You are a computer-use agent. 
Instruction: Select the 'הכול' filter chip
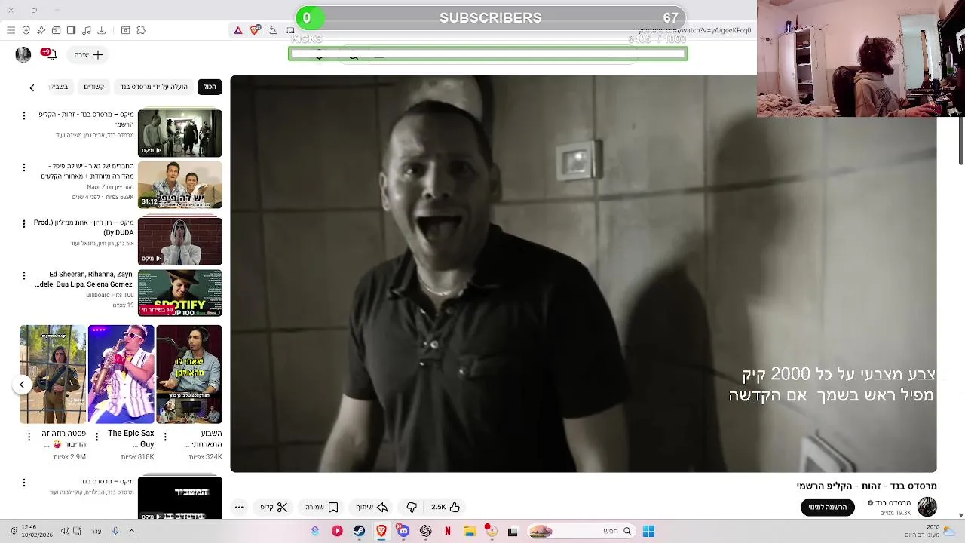tap(210, 87)
